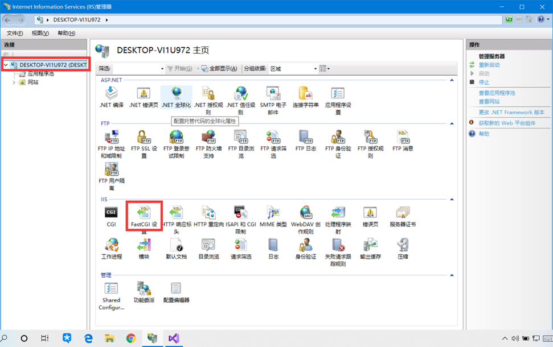Open 服务器证书 feature
This screenshot has width=553, height=347.
click(x=403, y=216)
